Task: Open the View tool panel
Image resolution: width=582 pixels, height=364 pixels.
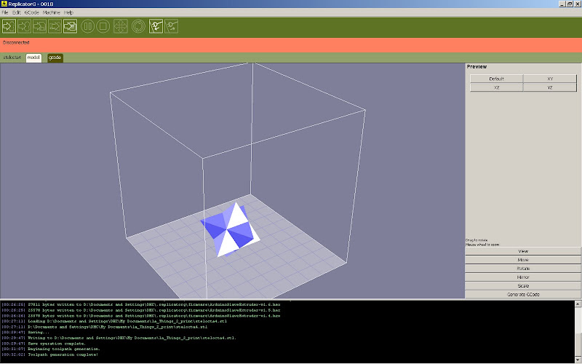Action: tap(523, 251)
